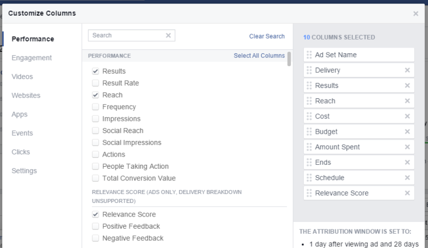Remove the Cost column with its X icon
Screen dimensions: 428x248
point(407,116)
